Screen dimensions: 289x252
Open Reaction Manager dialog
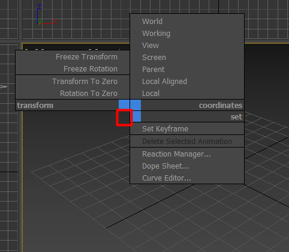tap(187, 154)
